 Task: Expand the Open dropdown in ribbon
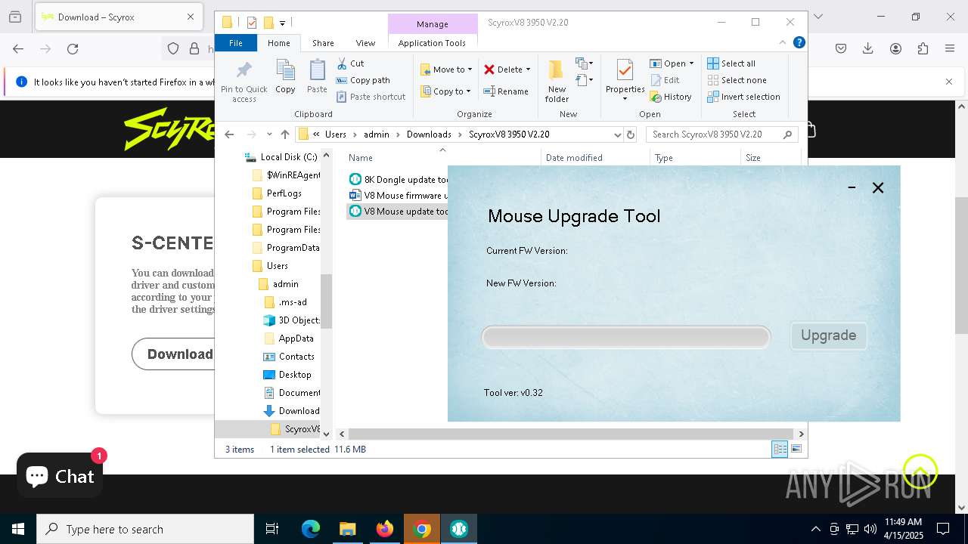(691, 63)
